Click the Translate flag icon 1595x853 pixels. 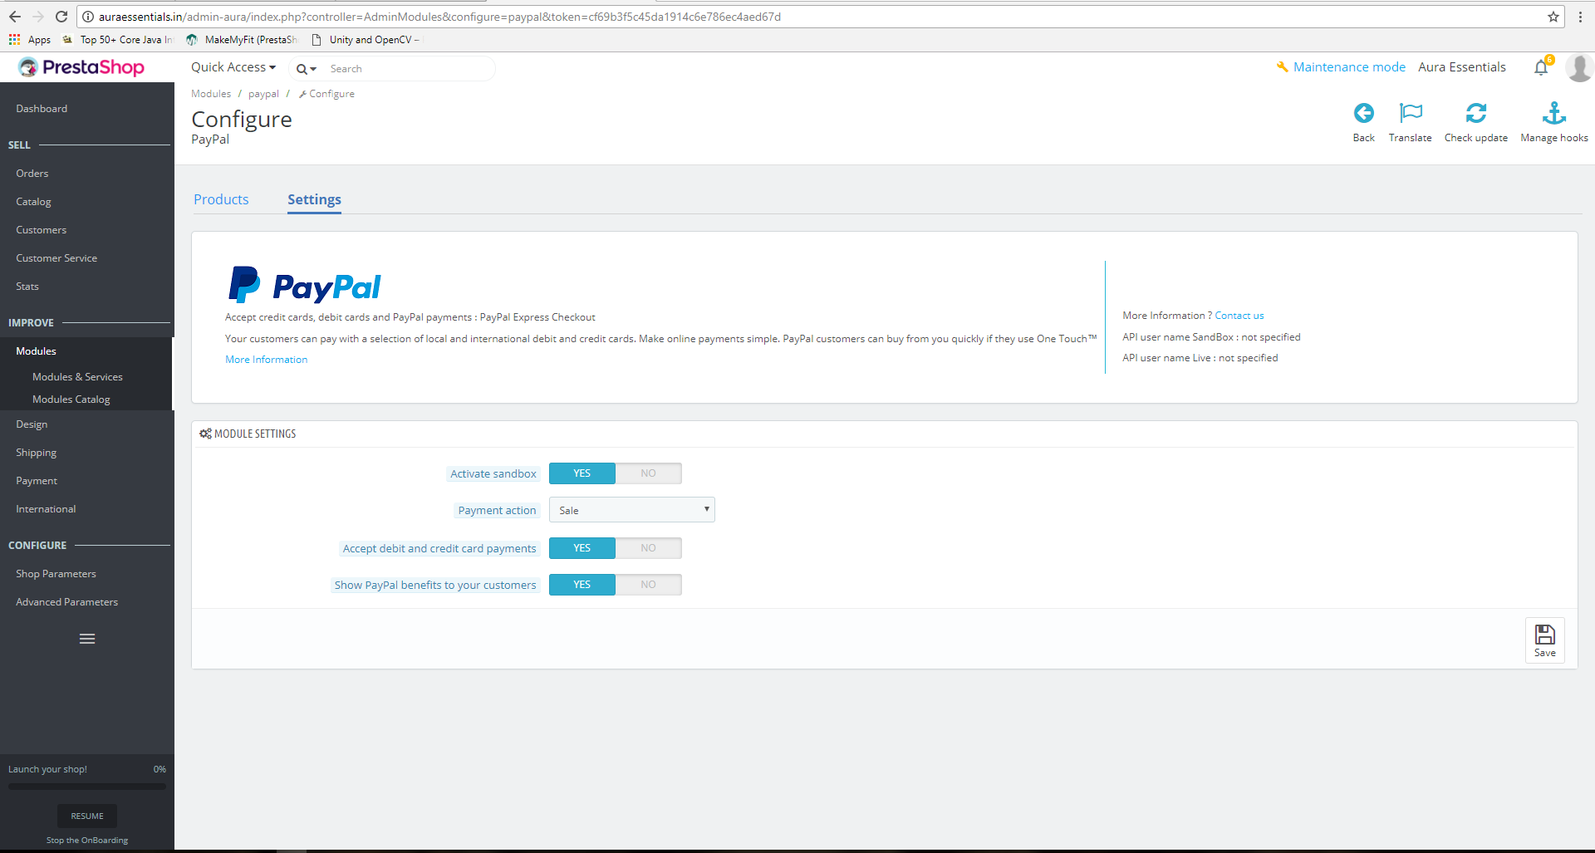click(1411, 113)
